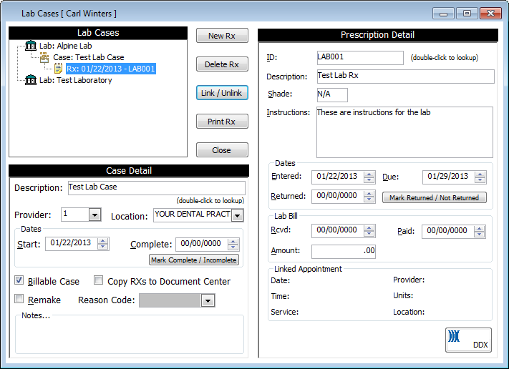Click the Close button

(222, 149)
